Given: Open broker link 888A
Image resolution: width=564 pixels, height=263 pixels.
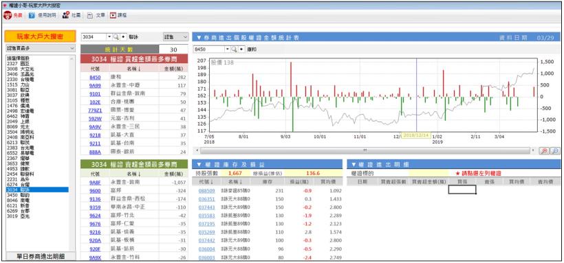Looking at the screenshot, I should coord(95,152).
